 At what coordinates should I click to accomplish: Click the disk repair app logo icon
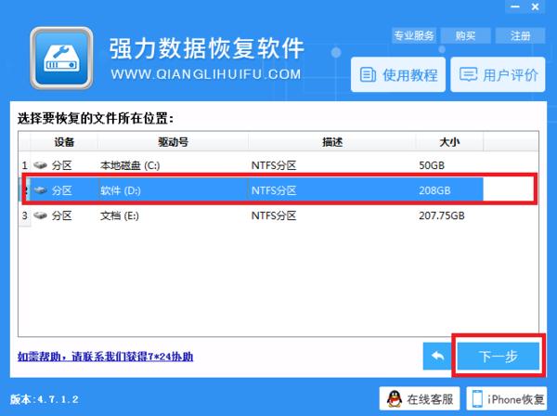click(61, 58)
